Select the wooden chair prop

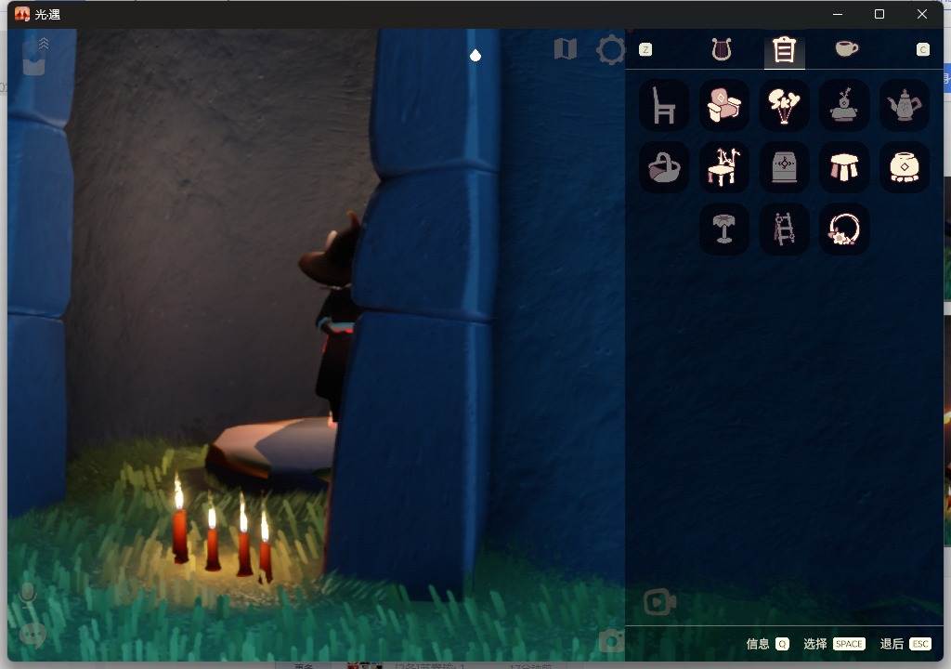(663, 105)
